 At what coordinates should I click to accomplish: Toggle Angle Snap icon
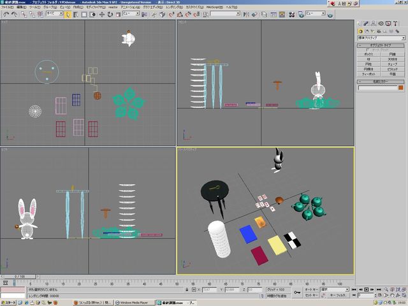[x=180, y=15]
